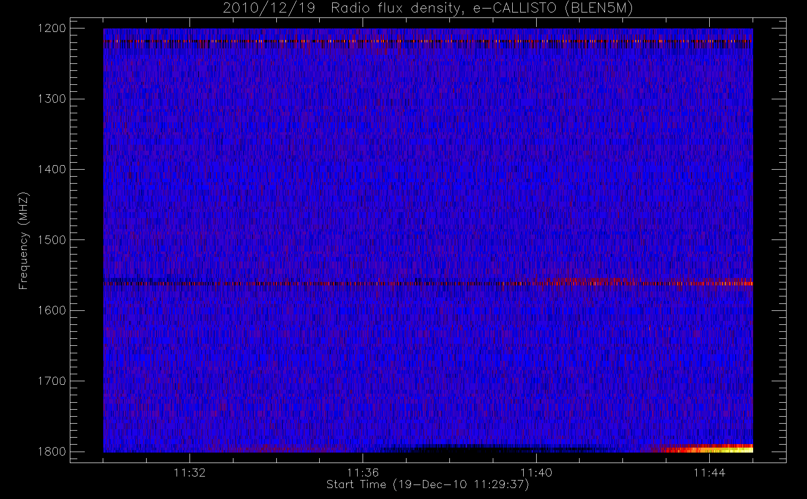Click the 11:36 time tick label
The height and width of the screenshot is (499, 807).
click(x=363, y=473)
